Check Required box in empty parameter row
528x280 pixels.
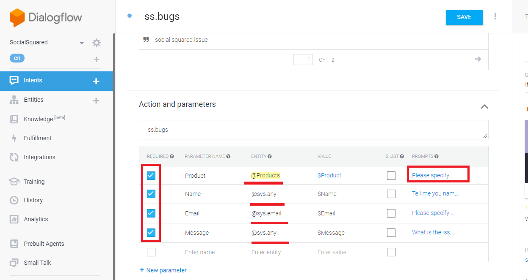[x=151, y=252]
